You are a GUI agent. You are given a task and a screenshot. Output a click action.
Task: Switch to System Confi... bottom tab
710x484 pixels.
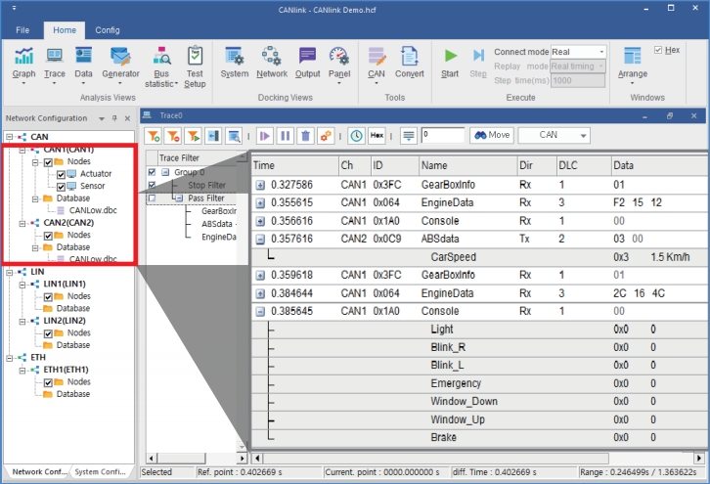(x=100, y=471)
